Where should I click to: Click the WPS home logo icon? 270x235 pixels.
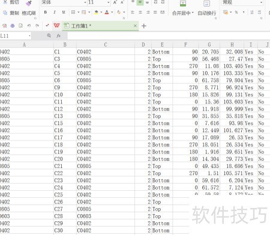click(56, 26)
